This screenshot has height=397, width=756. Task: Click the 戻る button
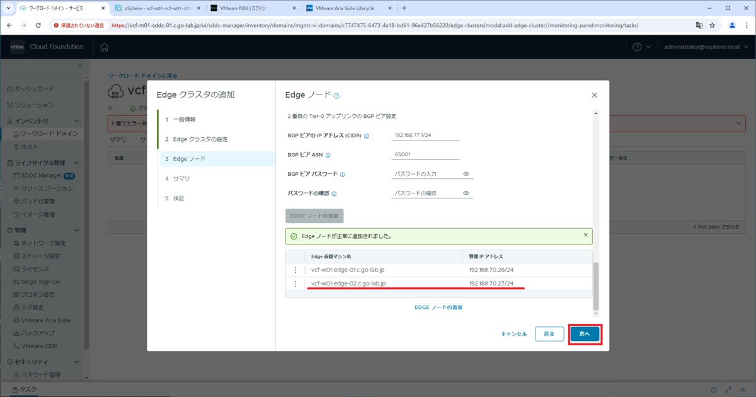[x=549, y=334]
